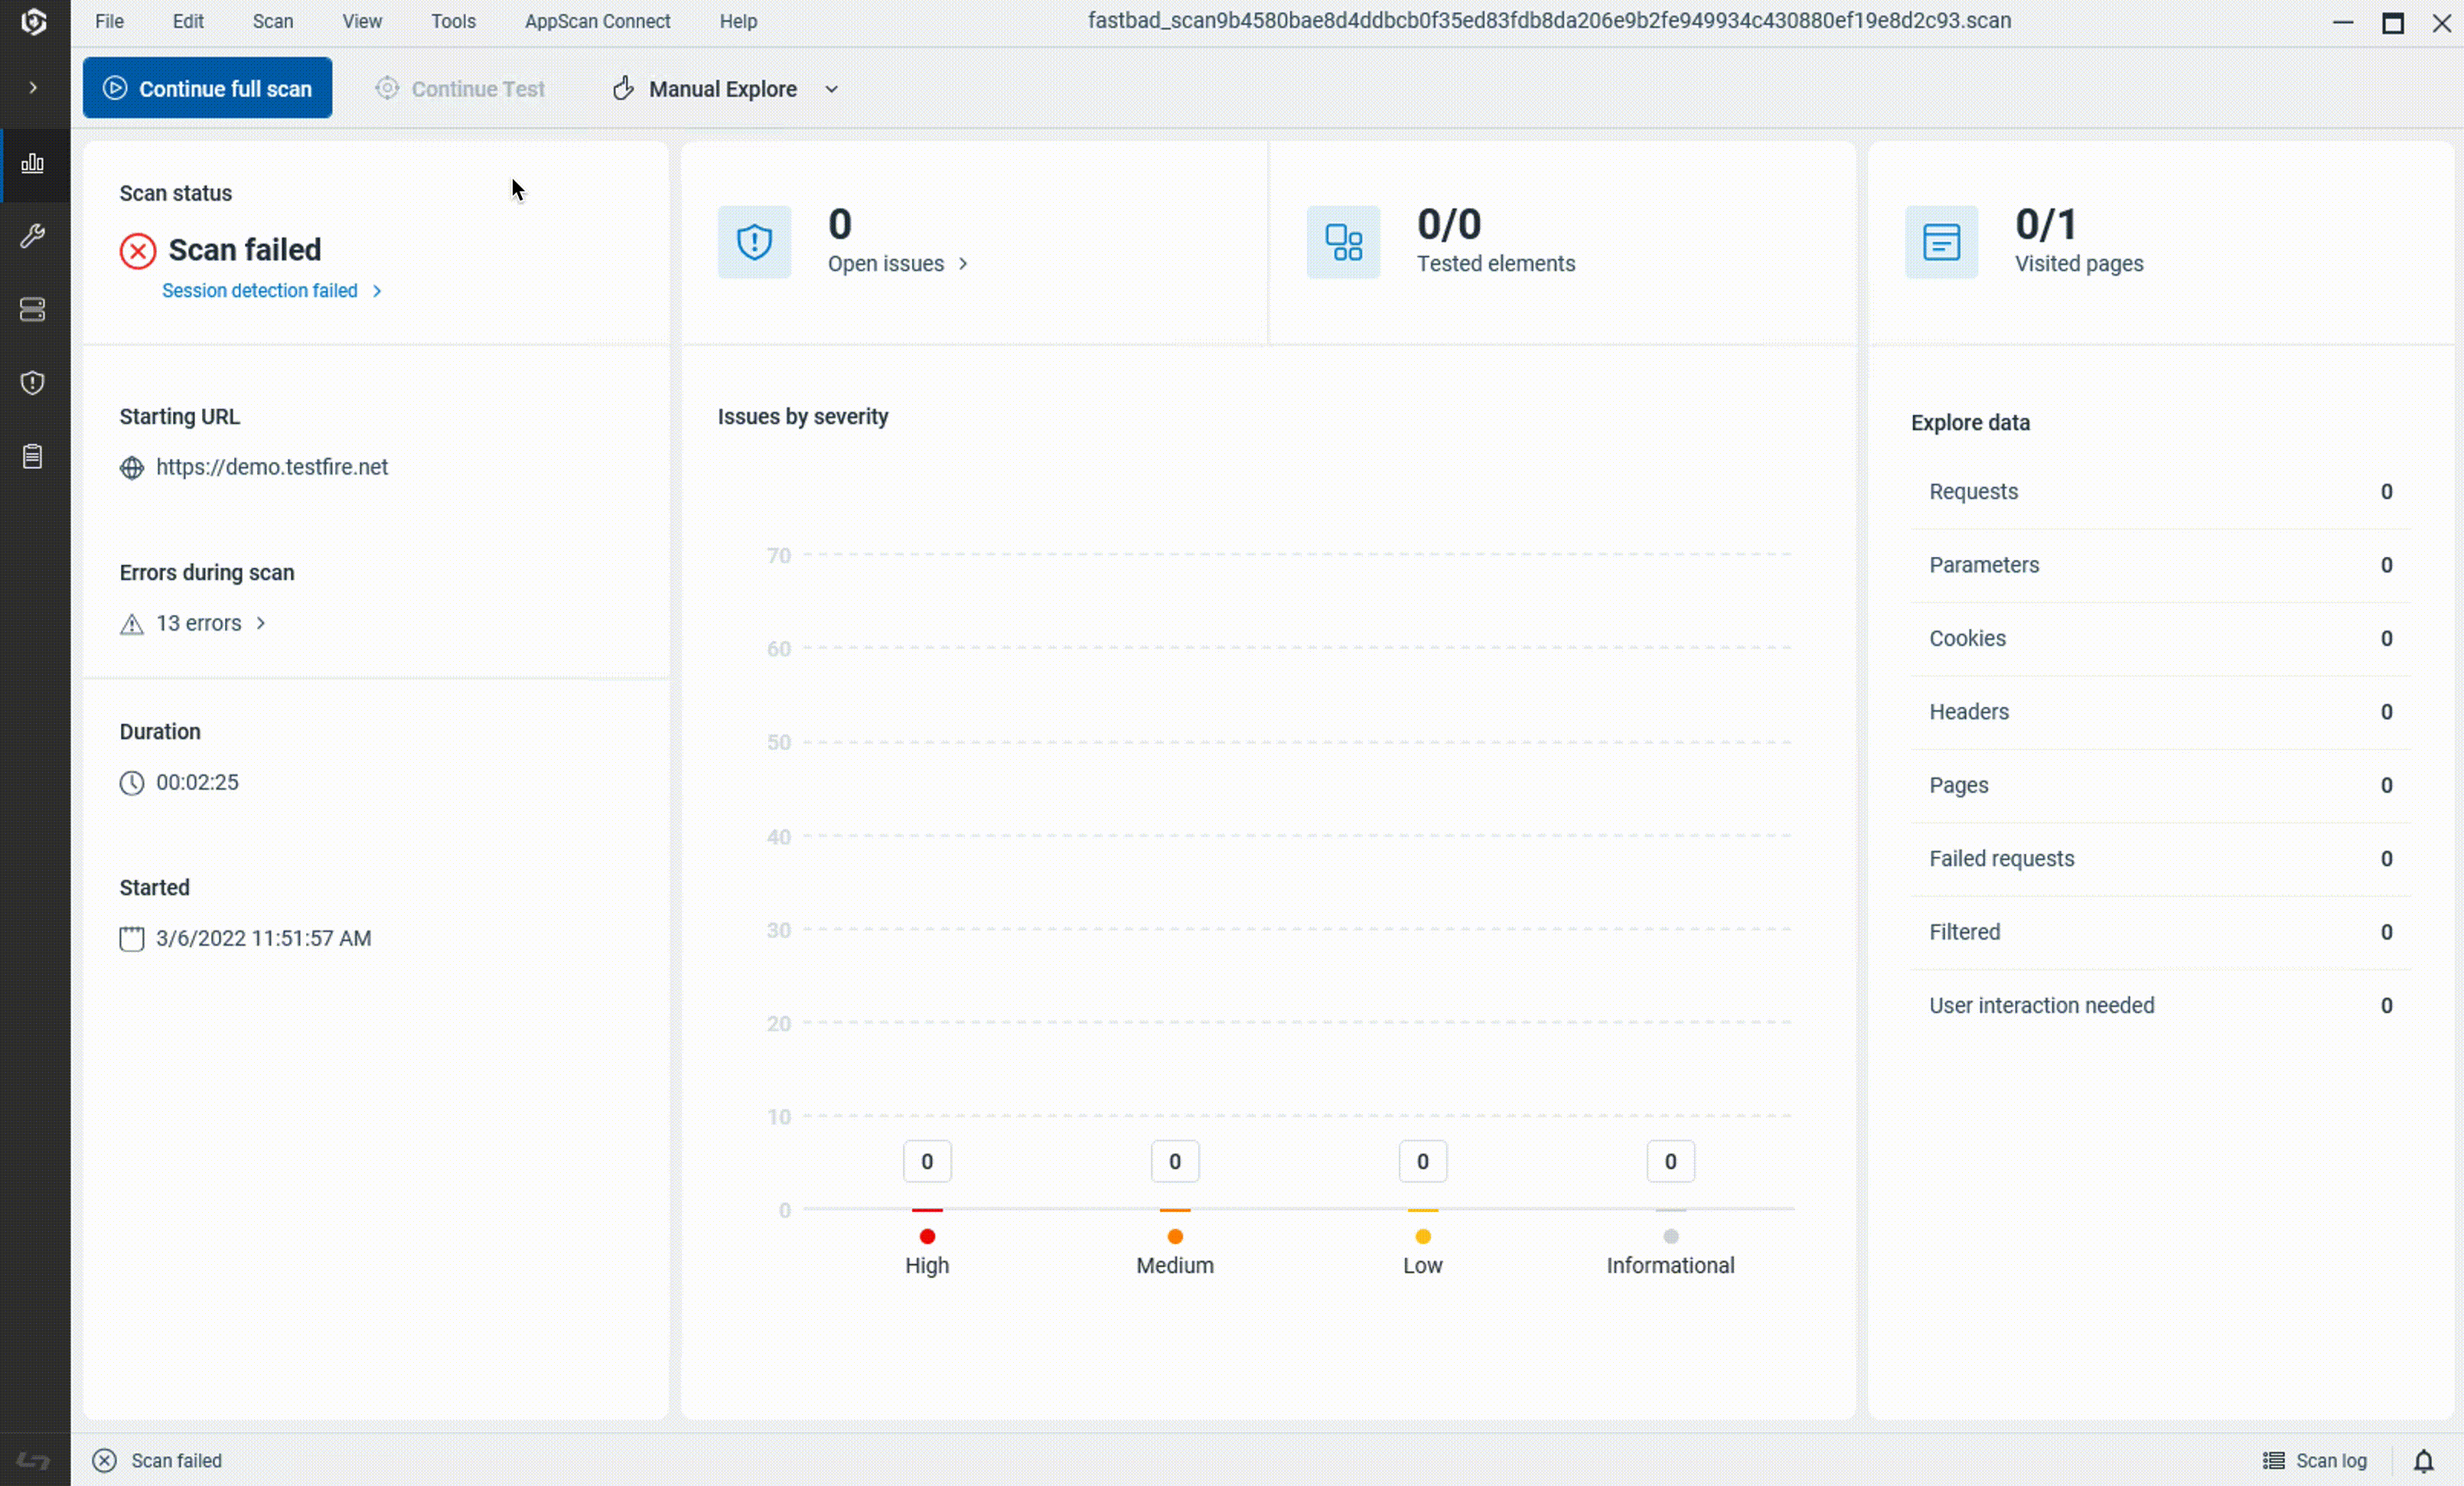Expand Open issues chevron
The image size is (2464, 1486).
pyautogui.click(x=963, y=264)
